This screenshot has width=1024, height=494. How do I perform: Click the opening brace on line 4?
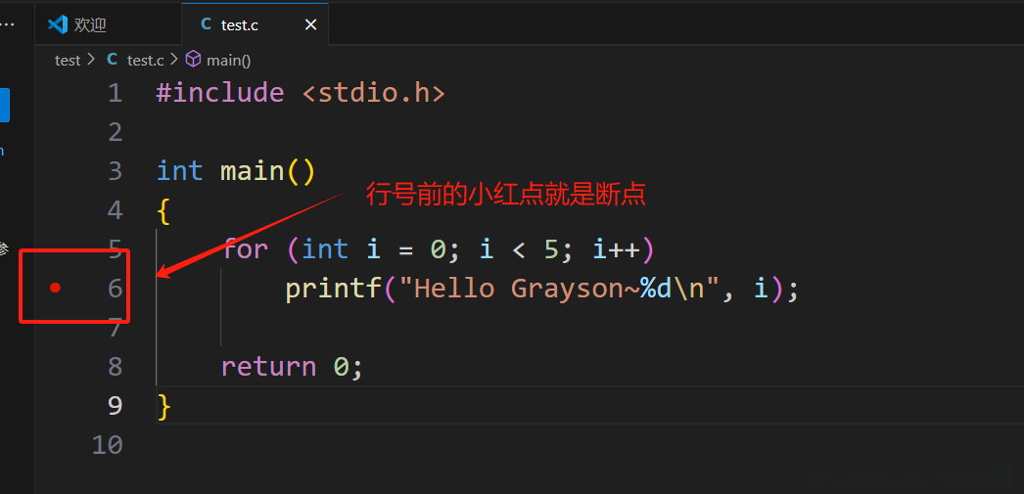[x=163, y=210]
